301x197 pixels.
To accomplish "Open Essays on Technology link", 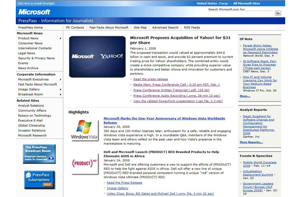I will [x=35, y=116].
